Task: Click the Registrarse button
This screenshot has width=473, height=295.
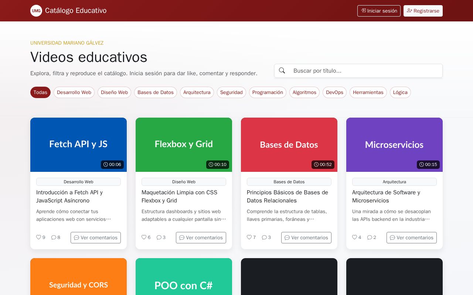Action: 423,11
